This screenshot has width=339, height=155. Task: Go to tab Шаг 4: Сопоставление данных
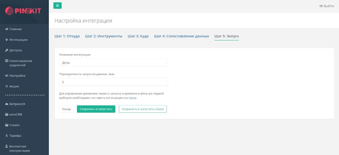(x=181, y=36)
